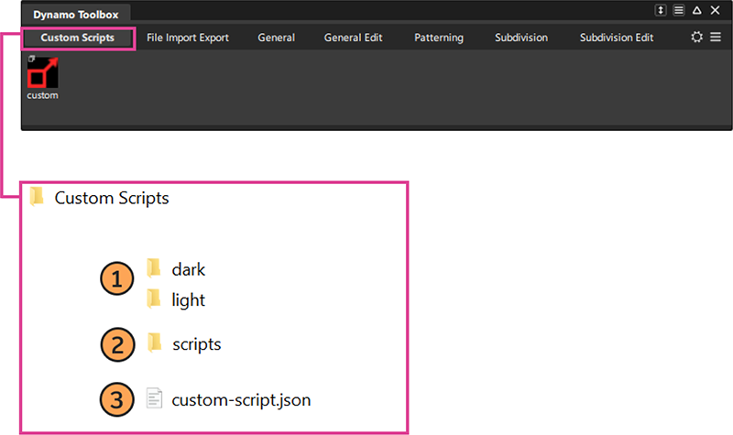The image size is (733, 435).
Task: Go to the Subdivision tab
Action: point(521,38)
